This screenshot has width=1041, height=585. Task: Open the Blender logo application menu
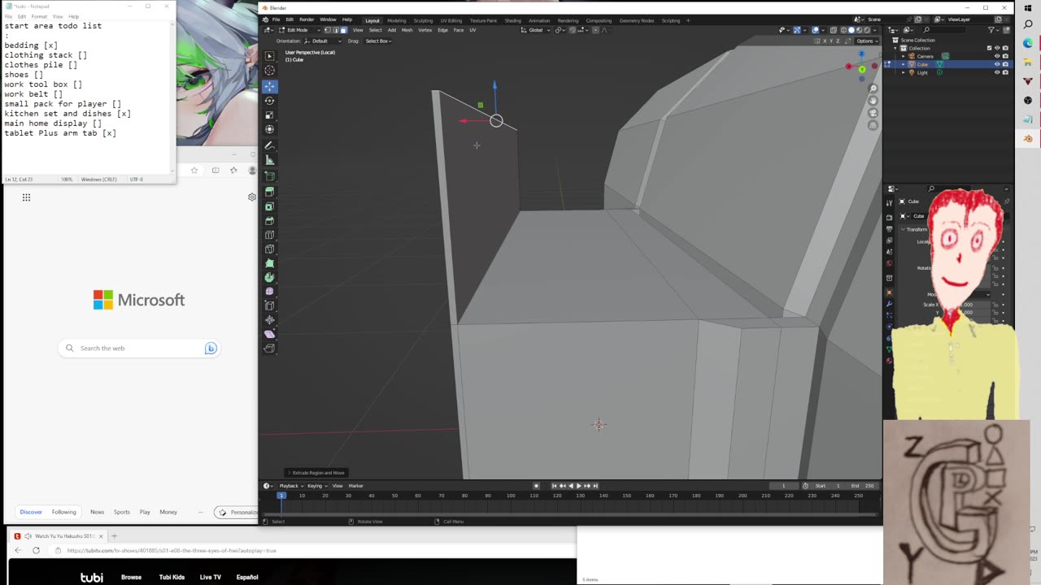pos(265,19)
